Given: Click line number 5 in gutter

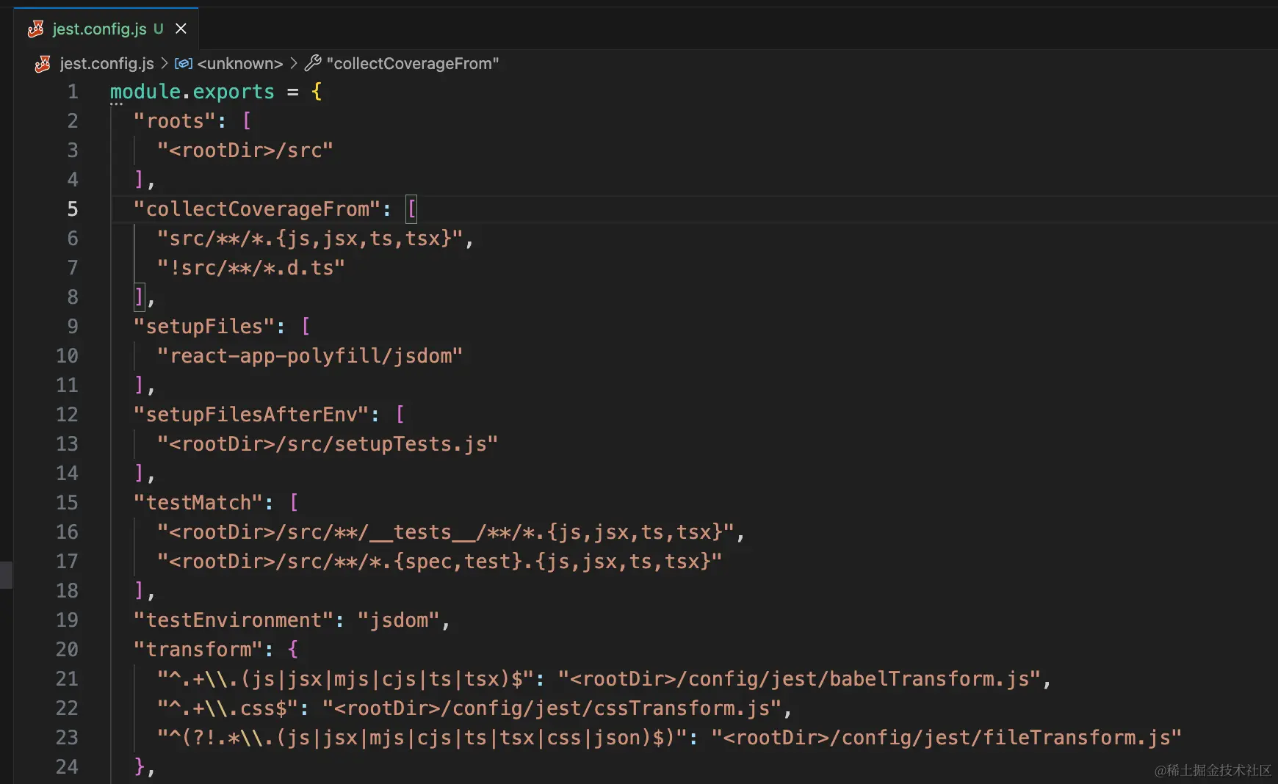Looking at the screenshot, I should [x=73, y=209].
